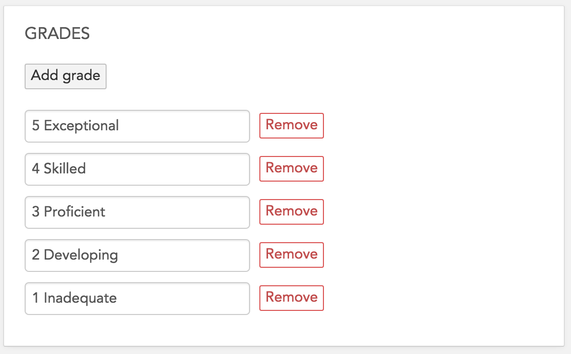Viewport: 571px width, 354px height.
Task: Click into the last grade textbox
Action: (137, 299)
